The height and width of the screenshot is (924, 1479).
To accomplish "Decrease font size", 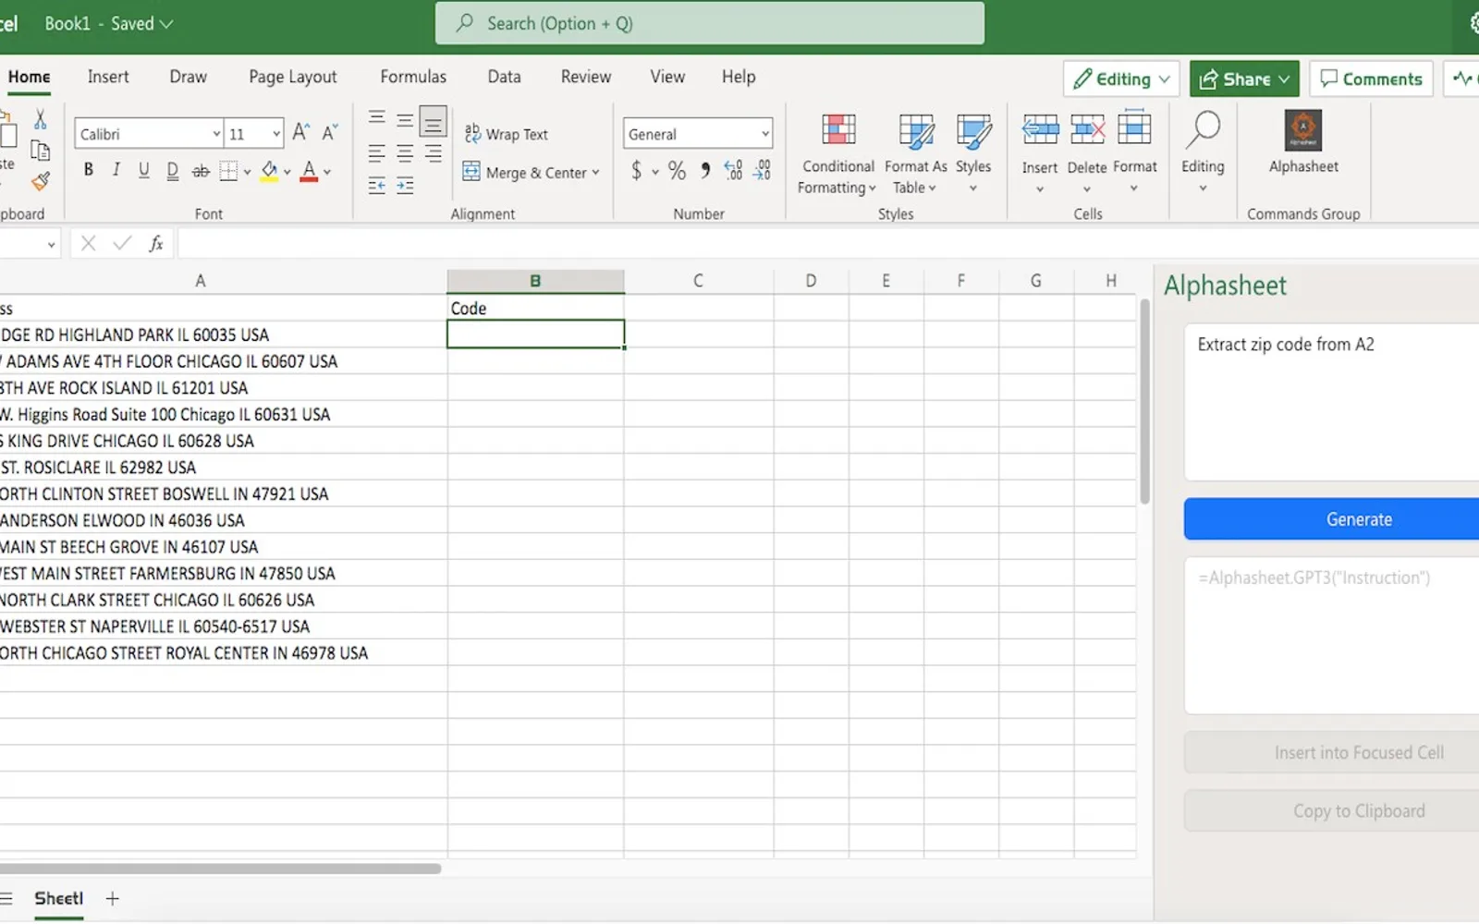I will pyautogui.click(x=330, y=133).
